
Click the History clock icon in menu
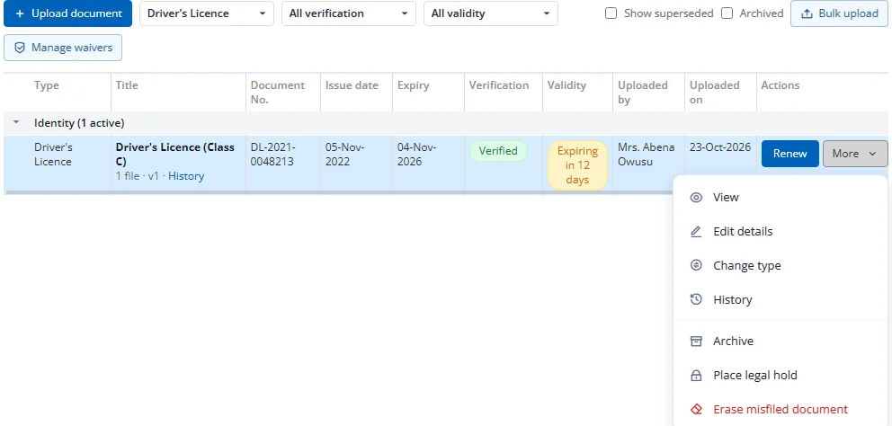[x=696, y=300]
